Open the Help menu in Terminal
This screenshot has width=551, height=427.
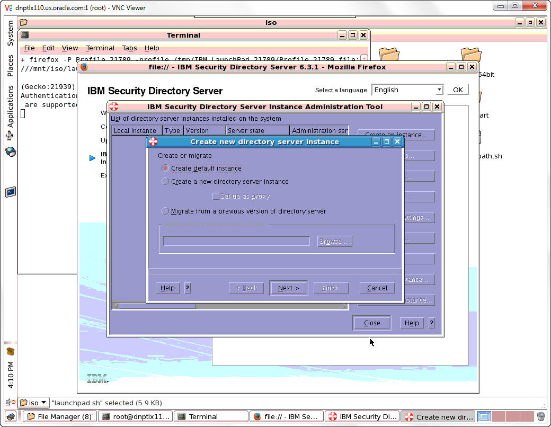pyautogui.click(x=152, y=48)
